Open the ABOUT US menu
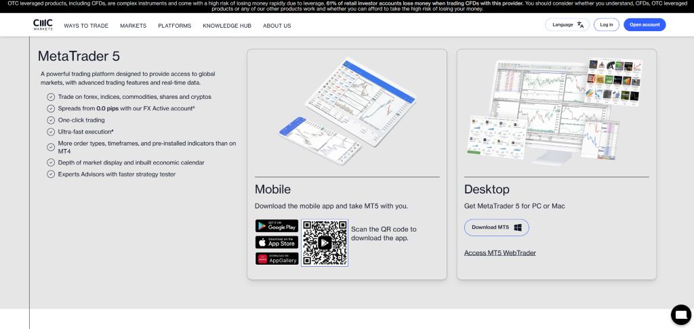 pos(277,26)
